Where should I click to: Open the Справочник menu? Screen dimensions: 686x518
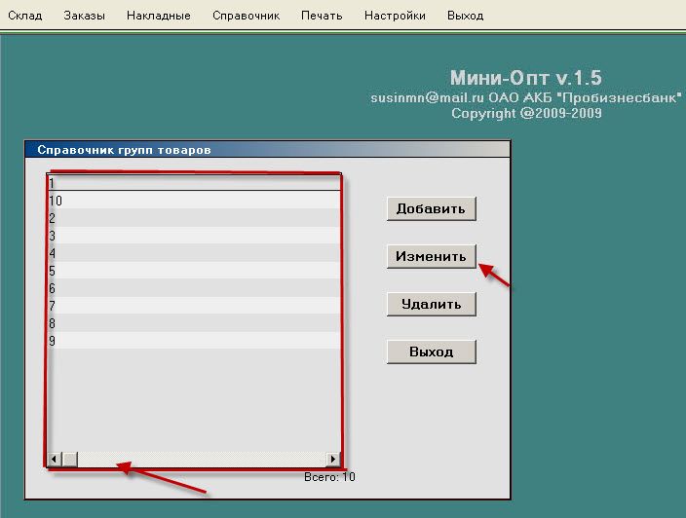tap(246, 16)
